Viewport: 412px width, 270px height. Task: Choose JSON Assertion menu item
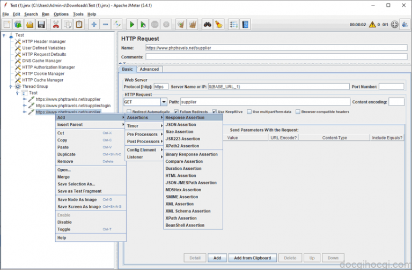[193, 125]
